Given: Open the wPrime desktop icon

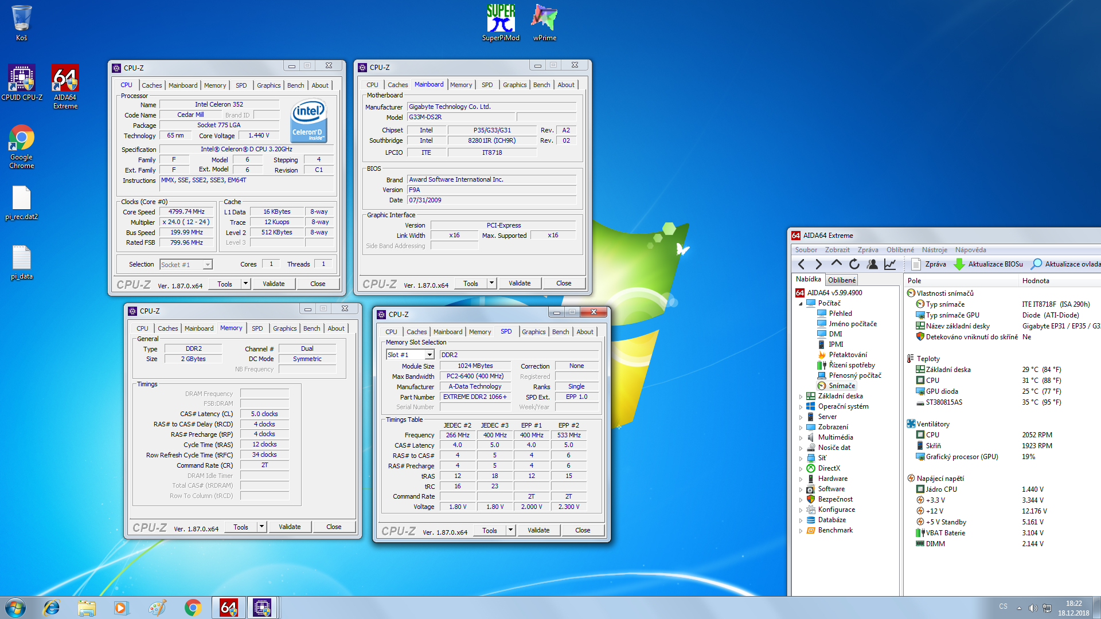Looking at the screenshot, I should [x=545, y=23].
